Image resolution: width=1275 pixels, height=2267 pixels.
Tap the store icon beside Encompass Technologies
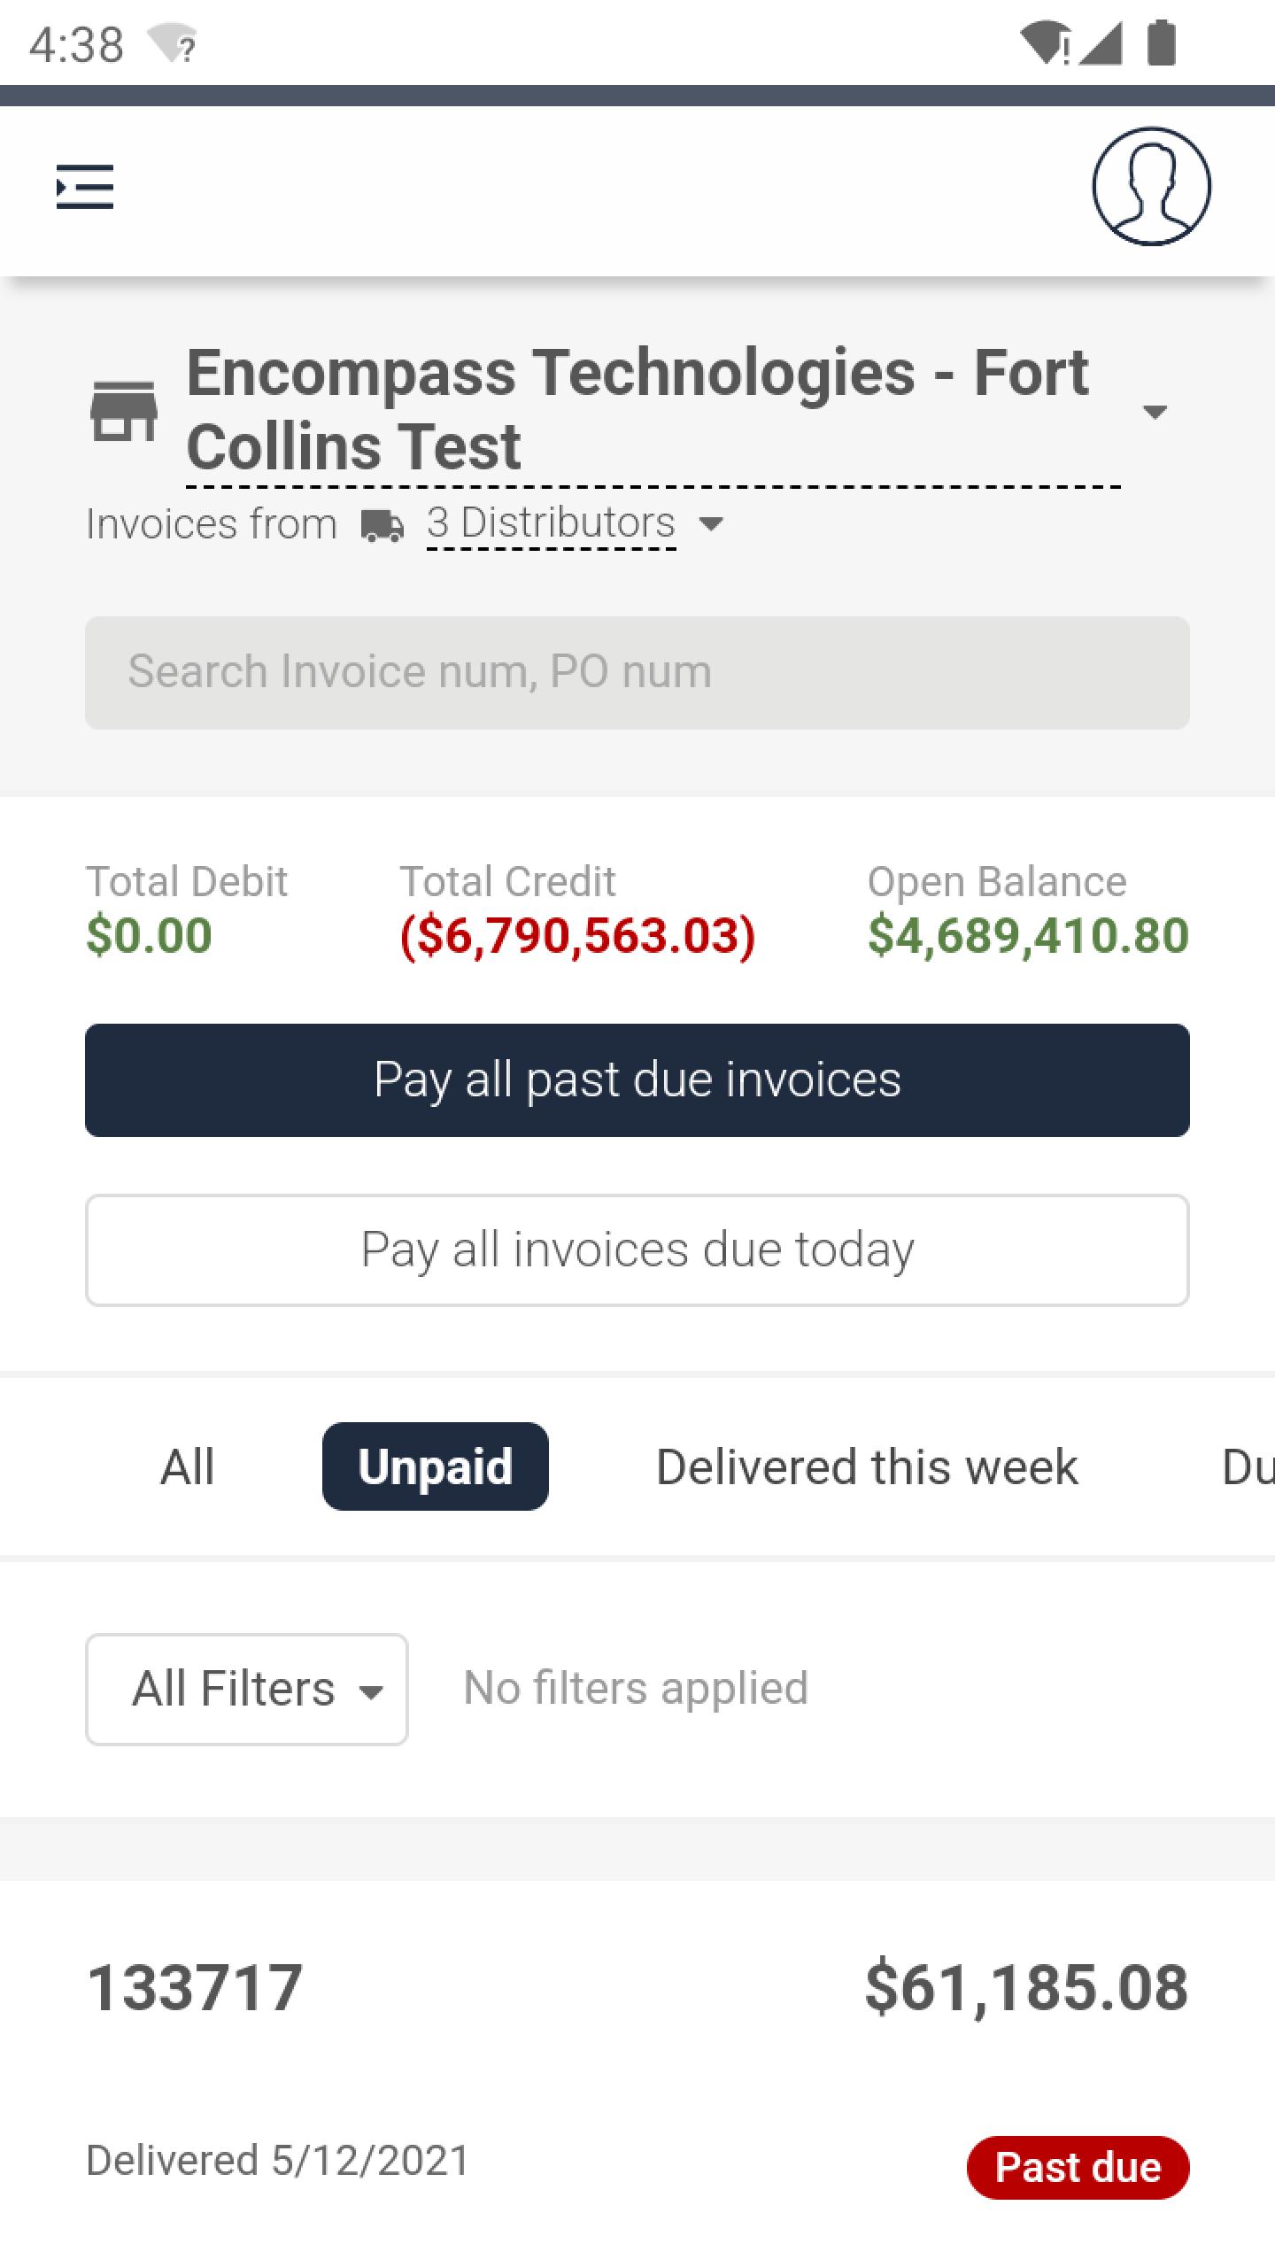click(x=124, y=411)
